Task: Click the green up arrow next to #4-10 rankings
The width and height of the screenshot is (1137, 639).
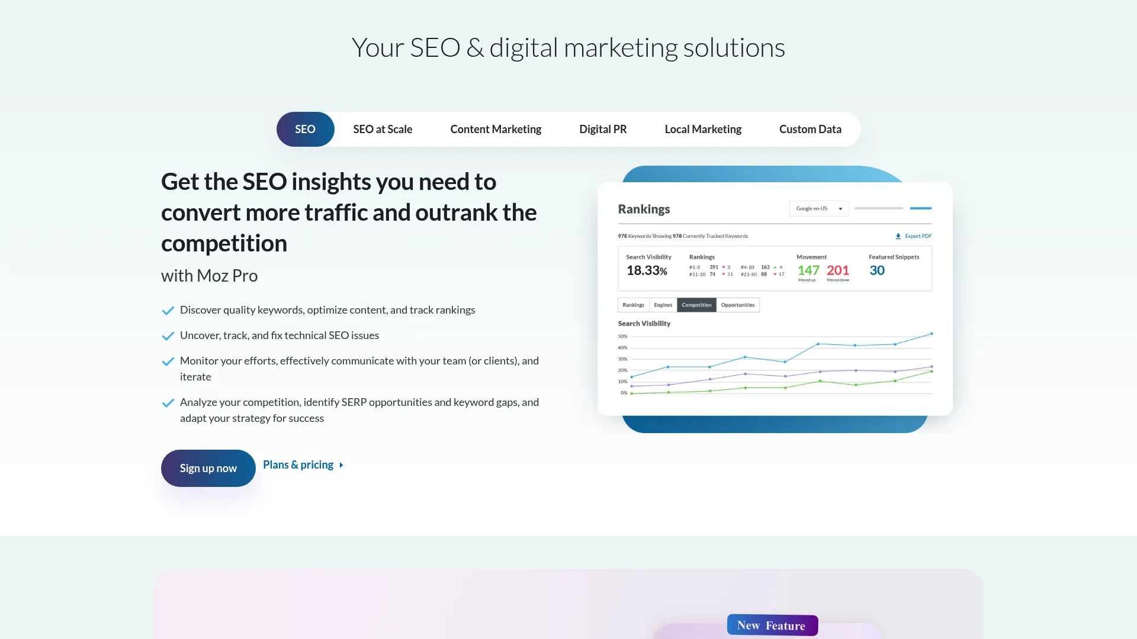Action: pyautogui.click(x=775, y=267)
